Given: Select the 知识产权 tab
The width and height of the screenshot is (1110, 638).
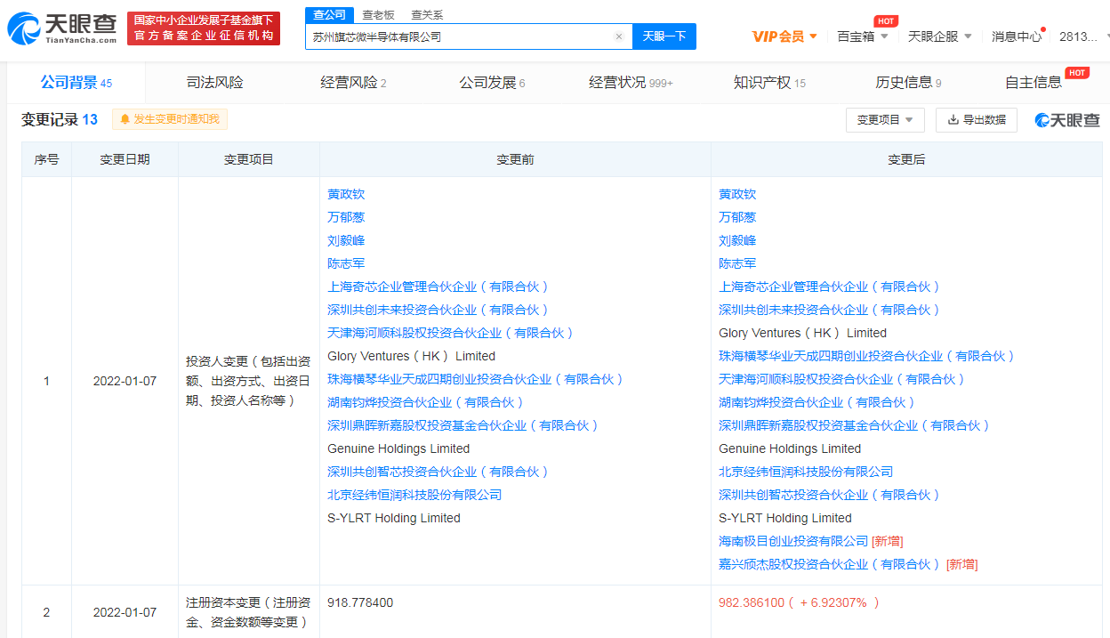Looking at the screenshot, I should (769, 83).
